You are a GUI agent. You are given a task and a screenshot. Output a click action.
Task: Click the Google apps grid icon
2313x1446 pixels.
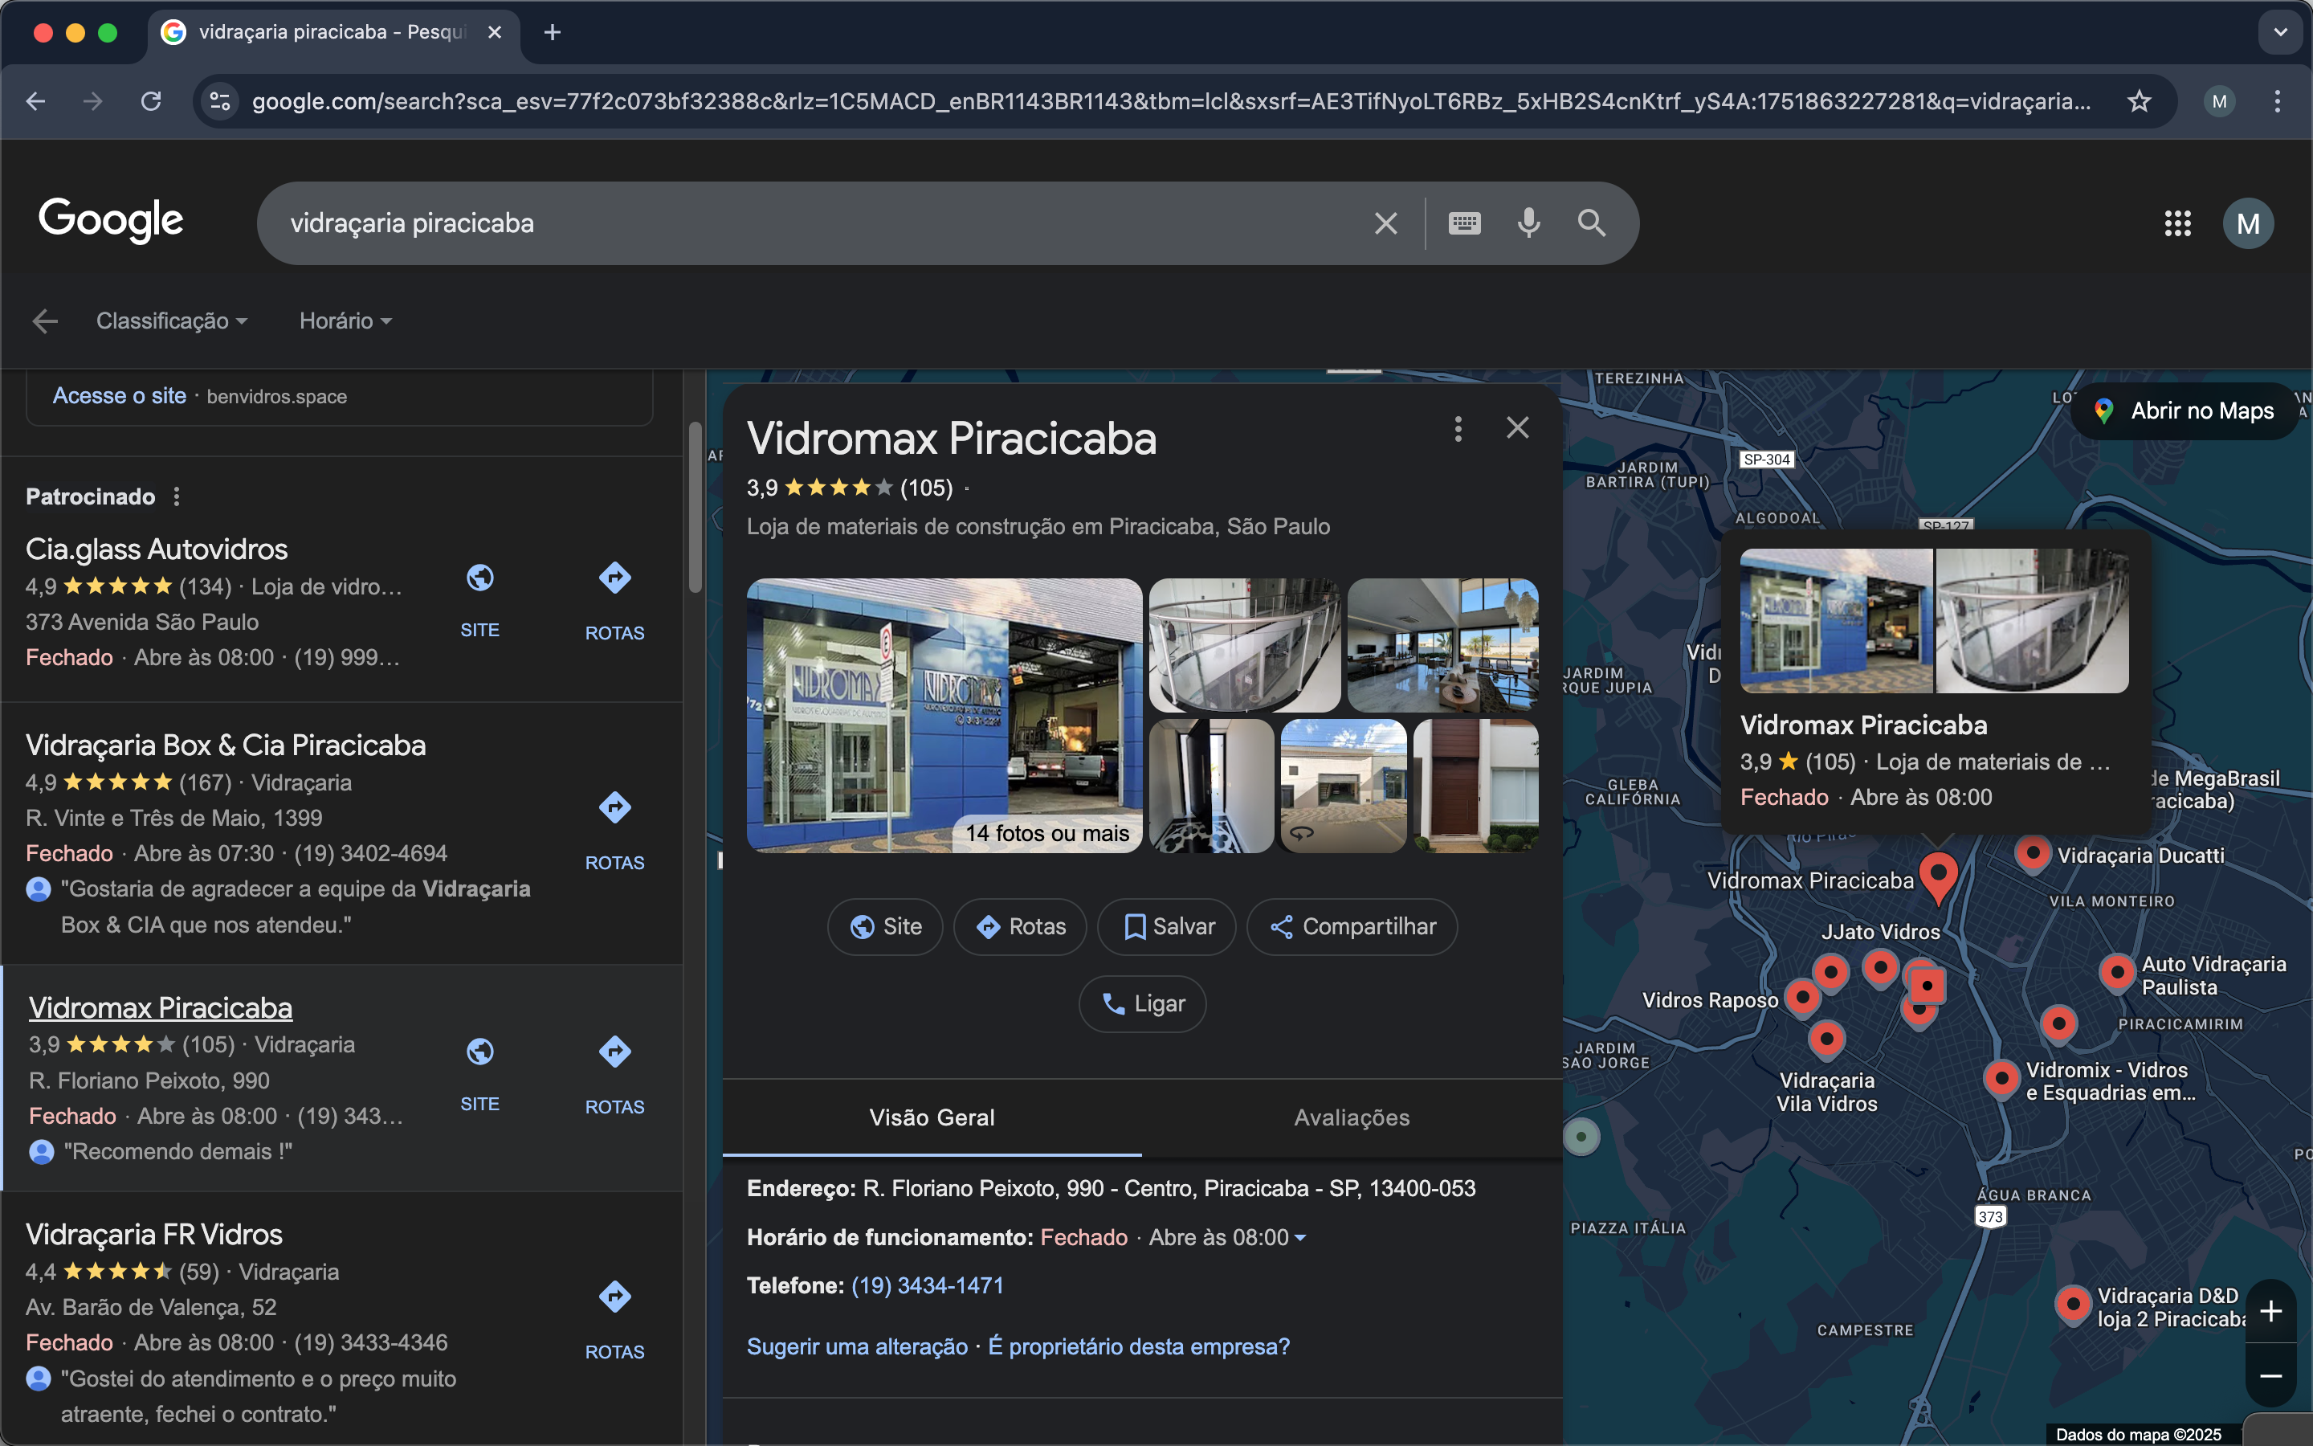[2177, 224]
